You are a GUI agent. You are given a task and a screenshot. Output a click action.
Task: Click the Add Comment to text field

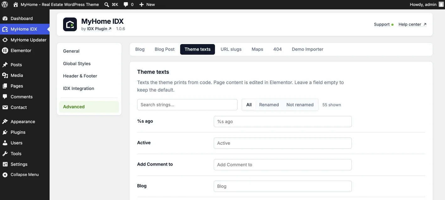[283, 165]
